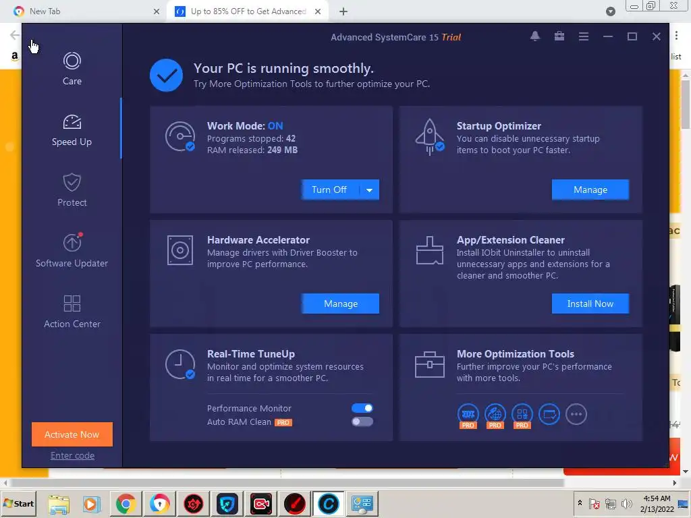Click the App/Extension Cleaner brush icon
The image size is (691, 518).
430,250
